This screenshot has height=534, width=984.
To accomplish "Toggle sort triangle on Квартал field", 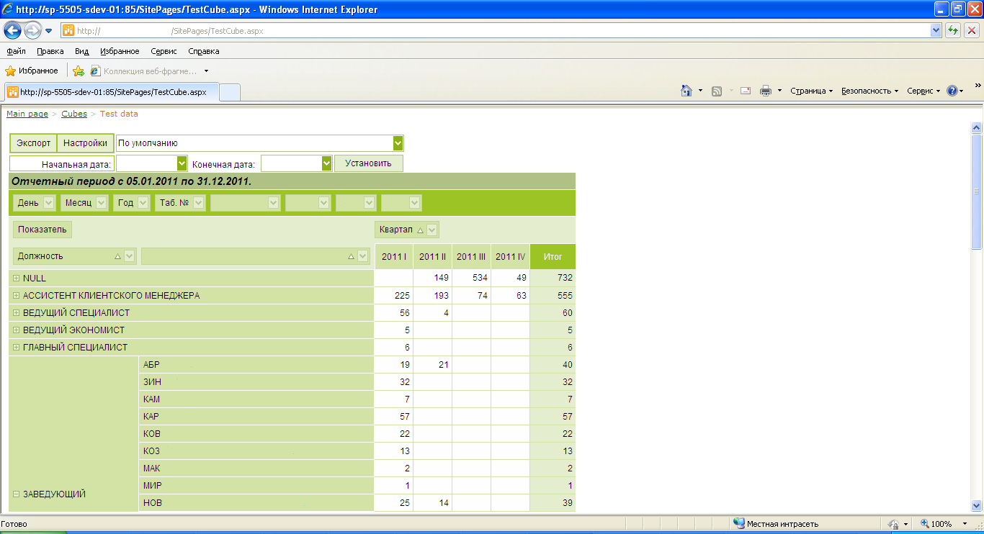I will coord(420,230).
